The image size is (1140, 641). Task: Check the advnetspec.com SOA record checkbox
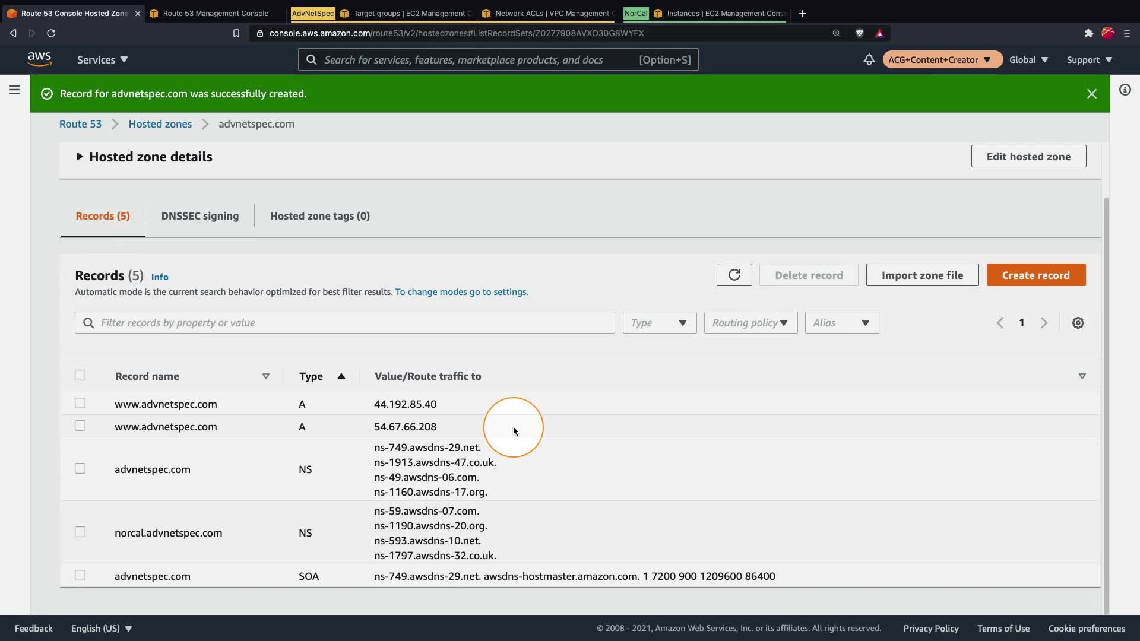pos(80,575)
